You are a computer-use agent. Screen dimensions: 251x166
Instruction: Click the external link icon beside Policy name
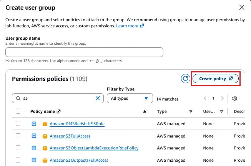pos(58,111)
